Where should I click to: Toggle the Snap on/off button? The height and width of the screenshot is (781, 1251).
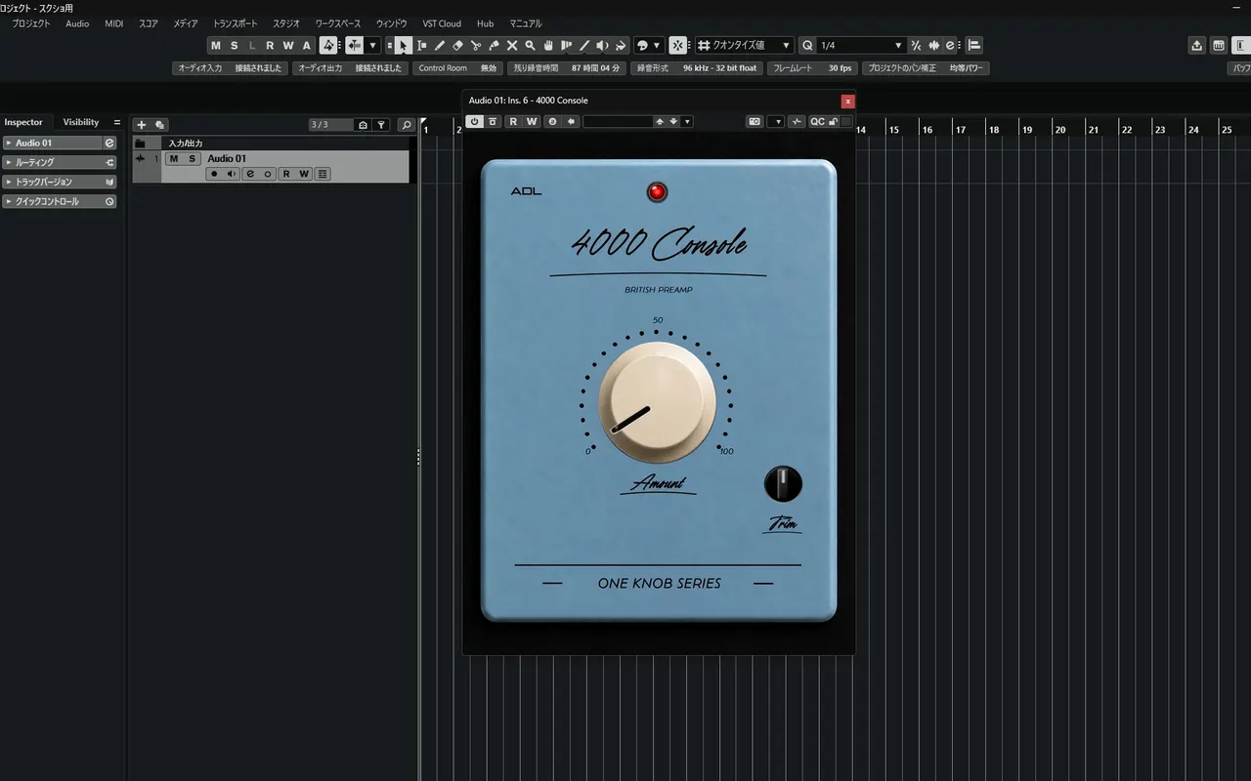pyautogui.click(x=677, y=46)
